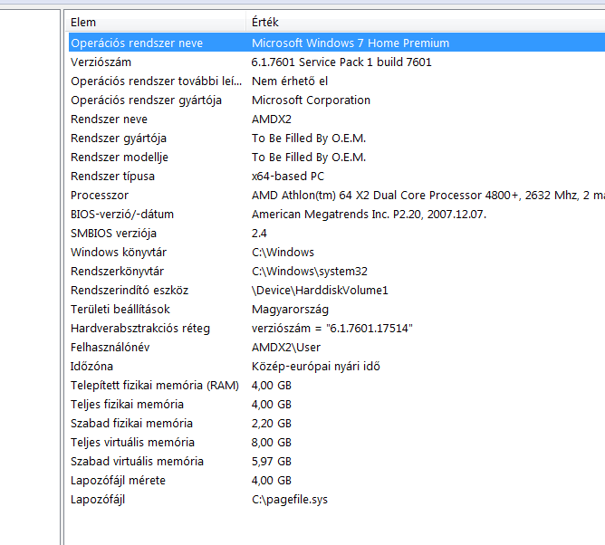
Task: Select the Processzor row
Action: [x=337, y=195]
